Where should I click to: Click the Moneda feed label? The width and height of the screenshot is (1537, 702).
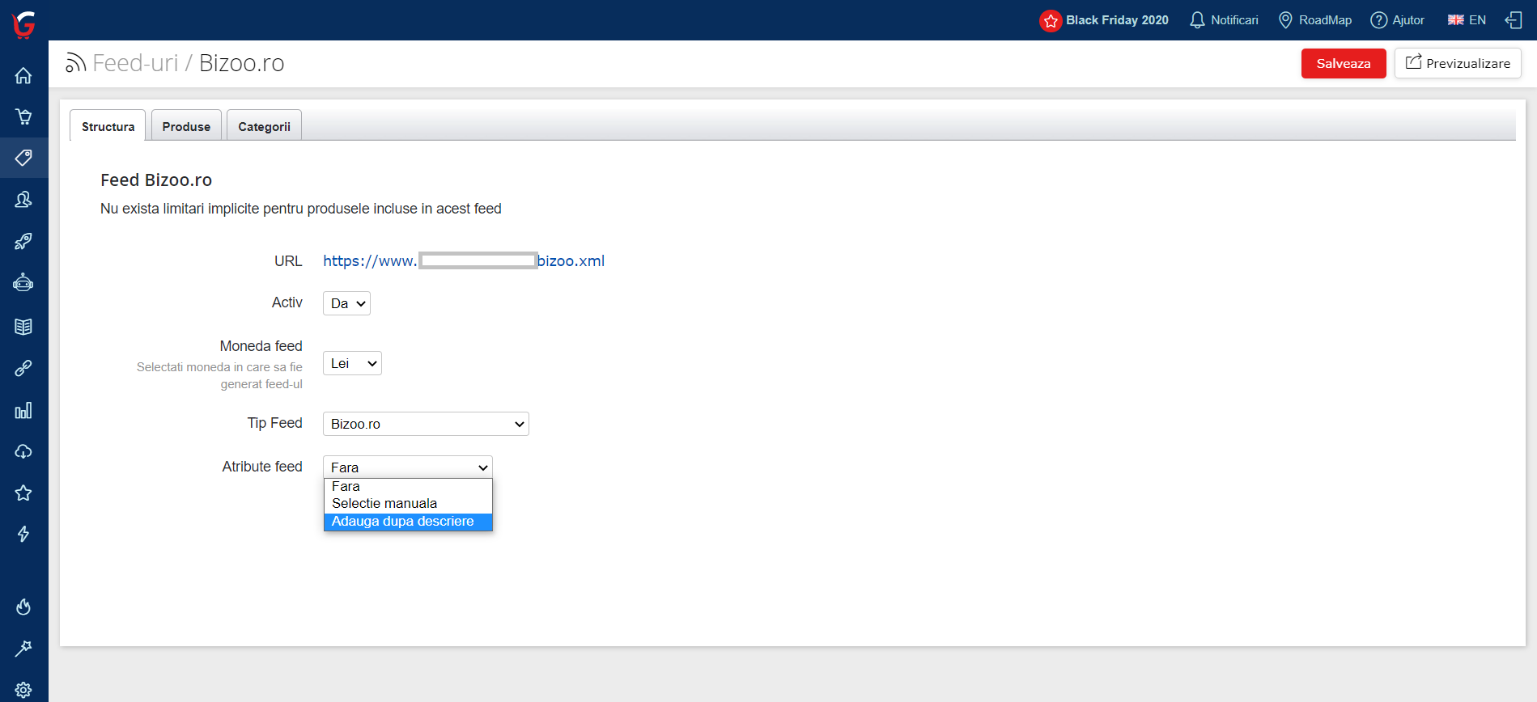pos(261,346)
